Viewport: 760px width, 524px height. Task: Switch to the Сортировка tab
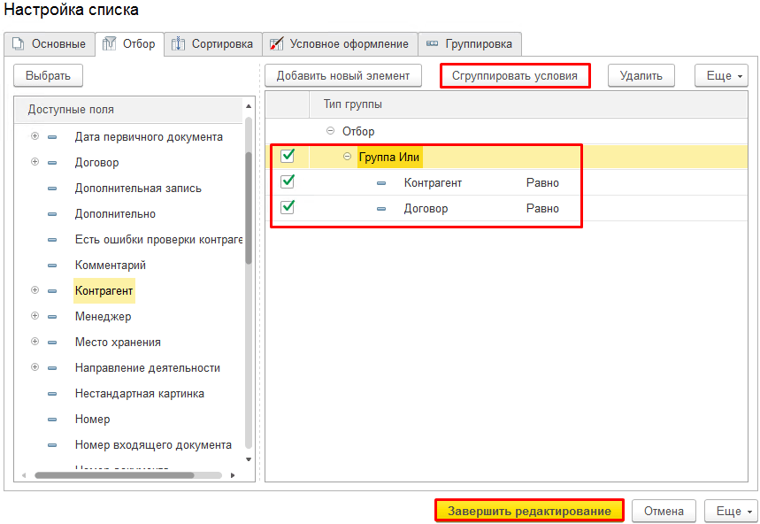[214, 44]
